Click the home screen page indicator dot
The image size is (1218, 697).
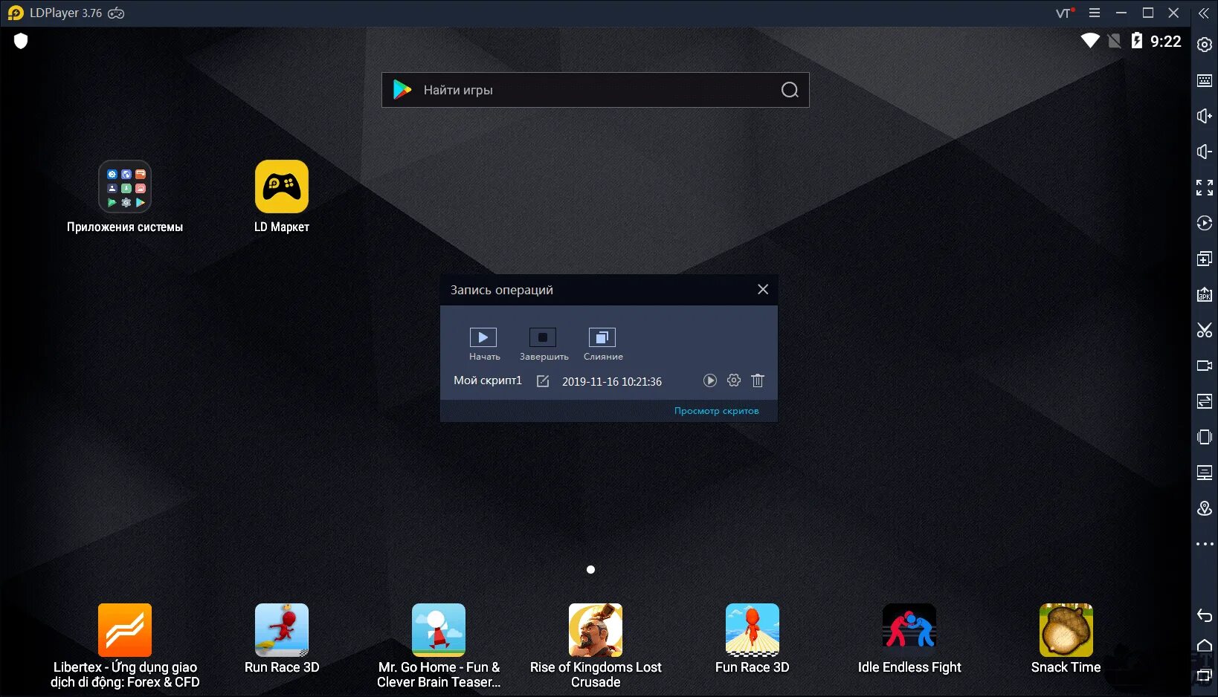click(x=590, y=569)
